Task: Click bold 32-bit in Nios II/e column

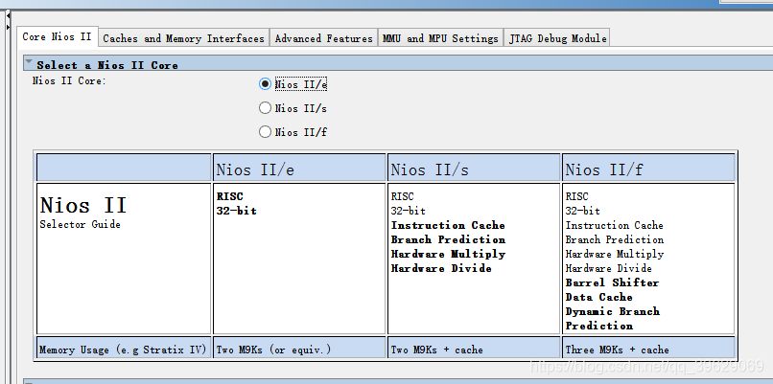Action: (237, 211)
